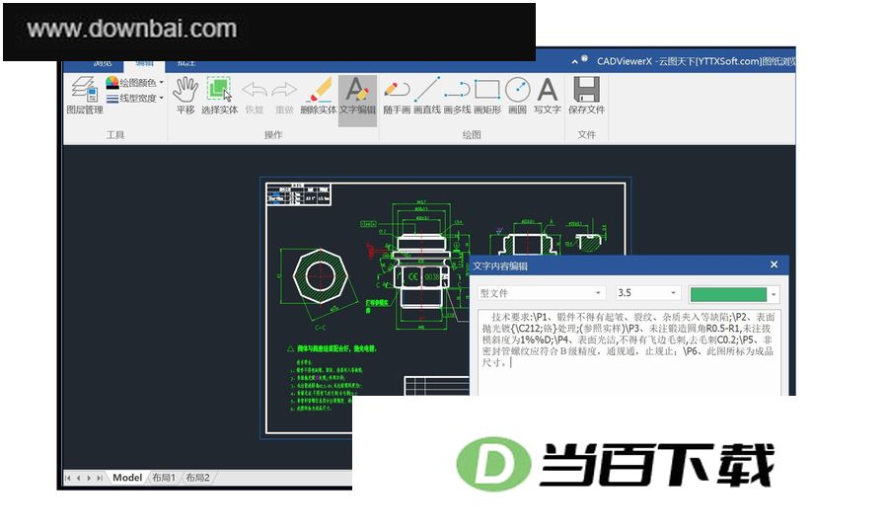Select the 写文字 write text tool
888x531 pixels.
(x=547, y=95)
